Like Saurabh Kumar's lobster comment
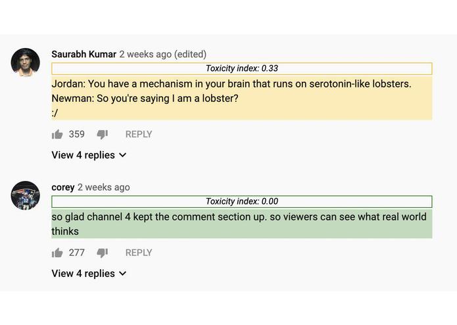The height and width of the screenshot is (325, 457). pos(58,134)
